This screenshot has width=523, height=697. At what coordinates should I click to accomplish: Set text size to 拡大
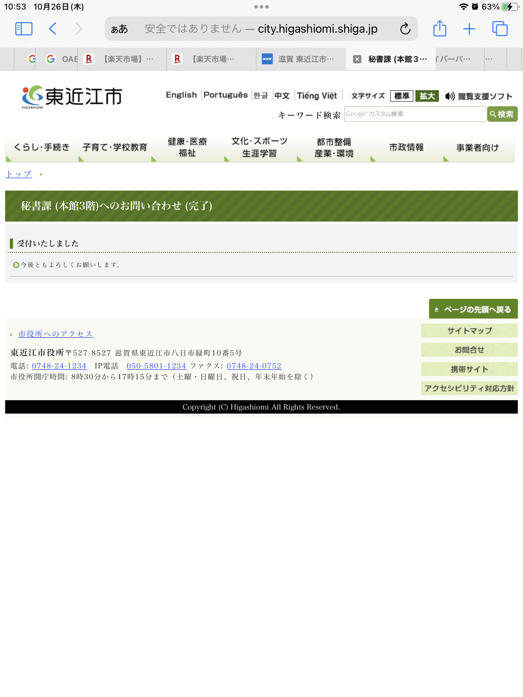pyautogui.click(x=427, y=96)
